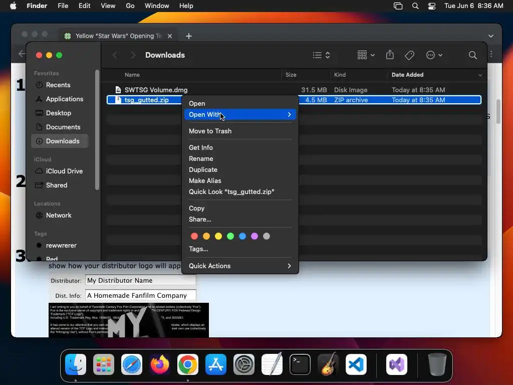513x385 pixels.
Task: Open the Window menu in menu bar
Action: 157,6
